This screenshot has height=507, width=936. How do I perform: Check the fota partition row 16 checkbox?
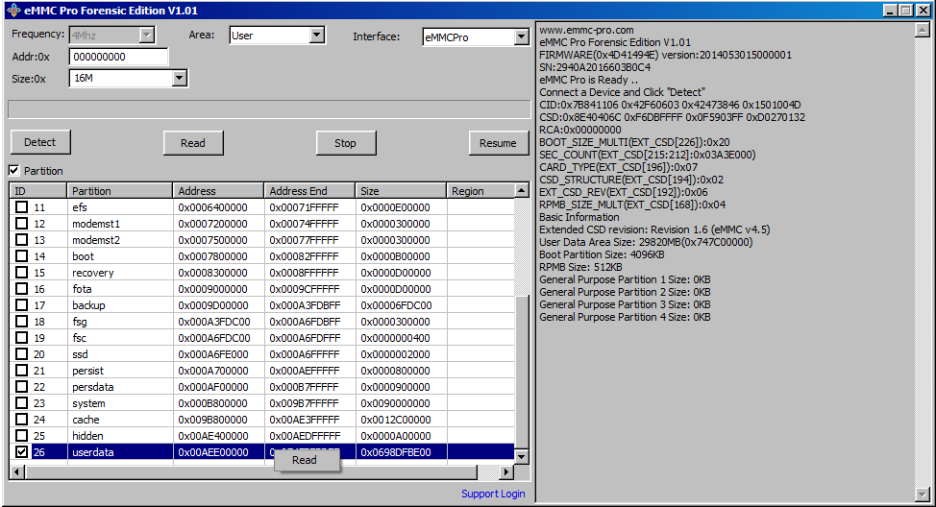(21, 288)
